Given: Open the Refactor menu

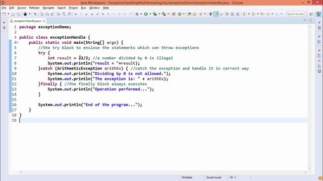Looking at the screenshot, I should [34, 8].
